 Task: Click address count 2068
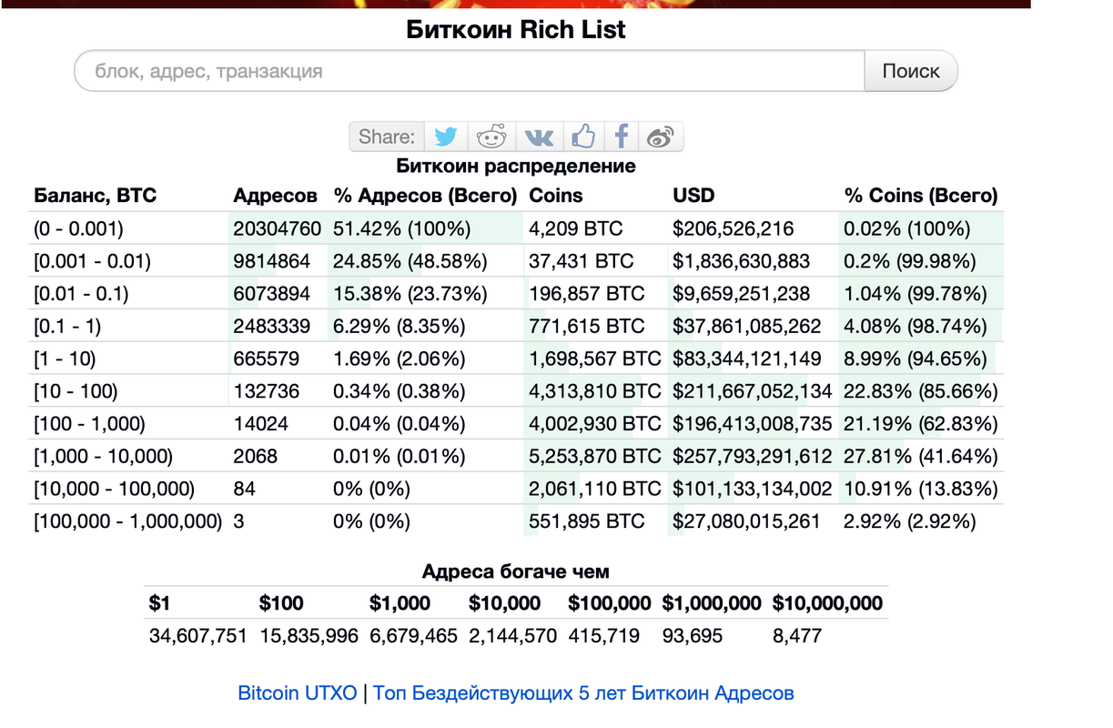(256, 456)
